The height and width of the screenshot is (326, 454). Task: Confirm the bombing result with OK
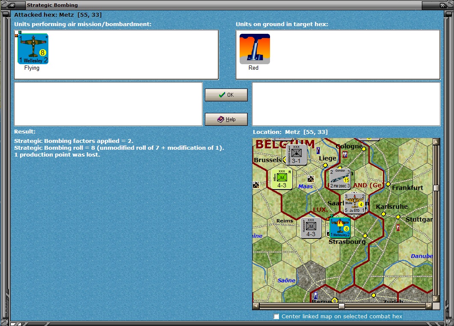coord(226,95)
